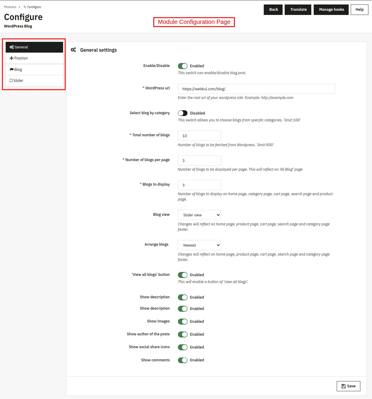Open Manage hooks
The height and width of the screenshot is (399, 372).
point(331,10)
